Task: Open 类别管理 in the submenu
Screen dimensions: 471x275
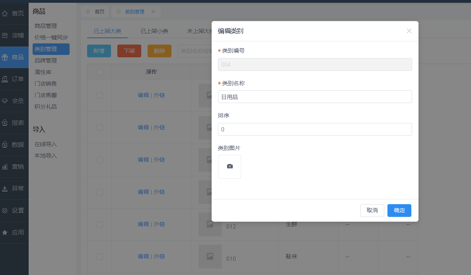Action: [51, 49]
